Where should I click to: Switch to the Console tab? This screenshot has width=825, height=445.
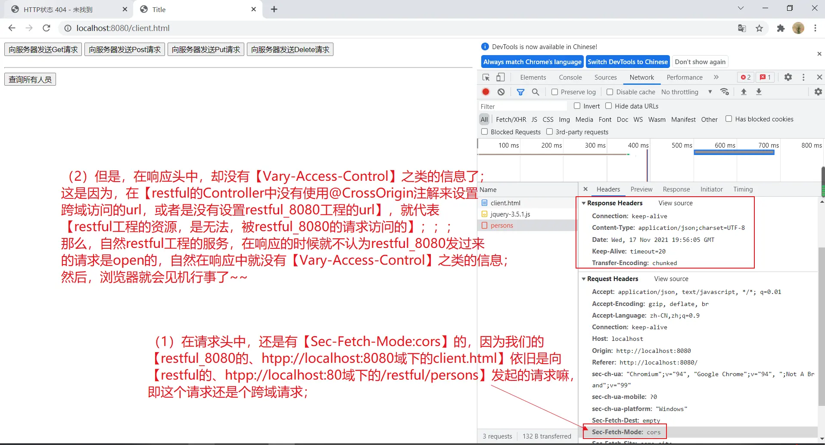pos(570,77)
